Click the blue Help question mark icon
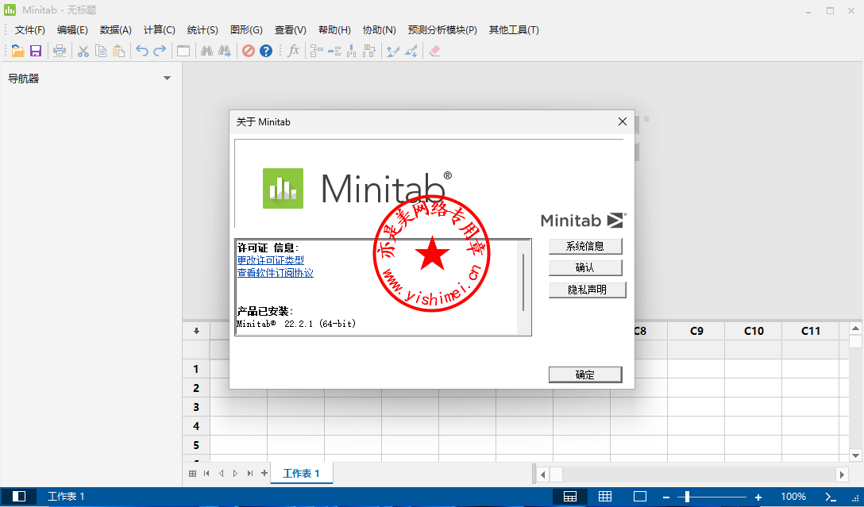864x507 pixels. (266, 52)
